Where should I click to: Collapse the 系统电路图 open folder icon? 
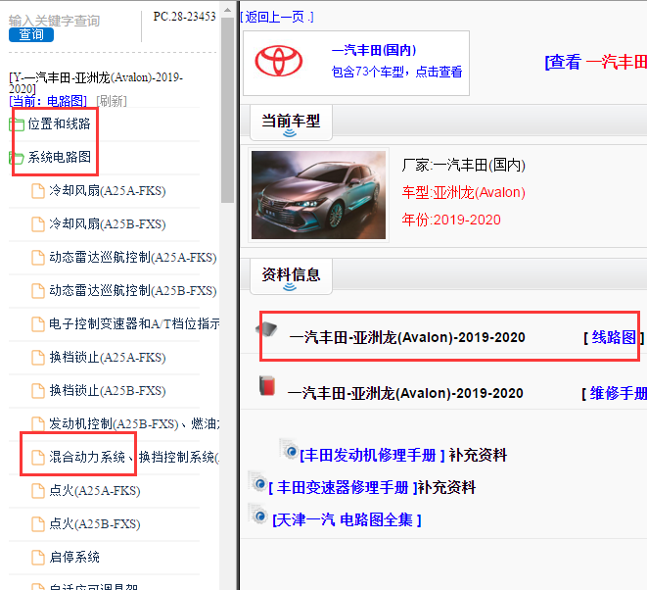pos(17,158)
